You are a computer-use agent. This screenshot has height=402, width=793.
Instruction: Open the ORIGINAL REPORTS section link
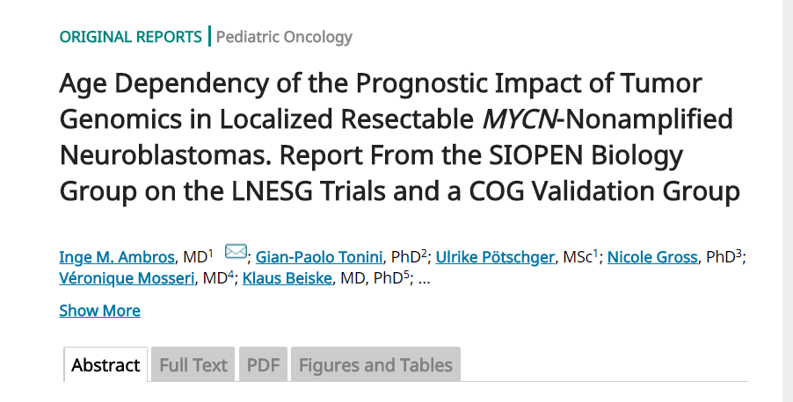(130, 37)
